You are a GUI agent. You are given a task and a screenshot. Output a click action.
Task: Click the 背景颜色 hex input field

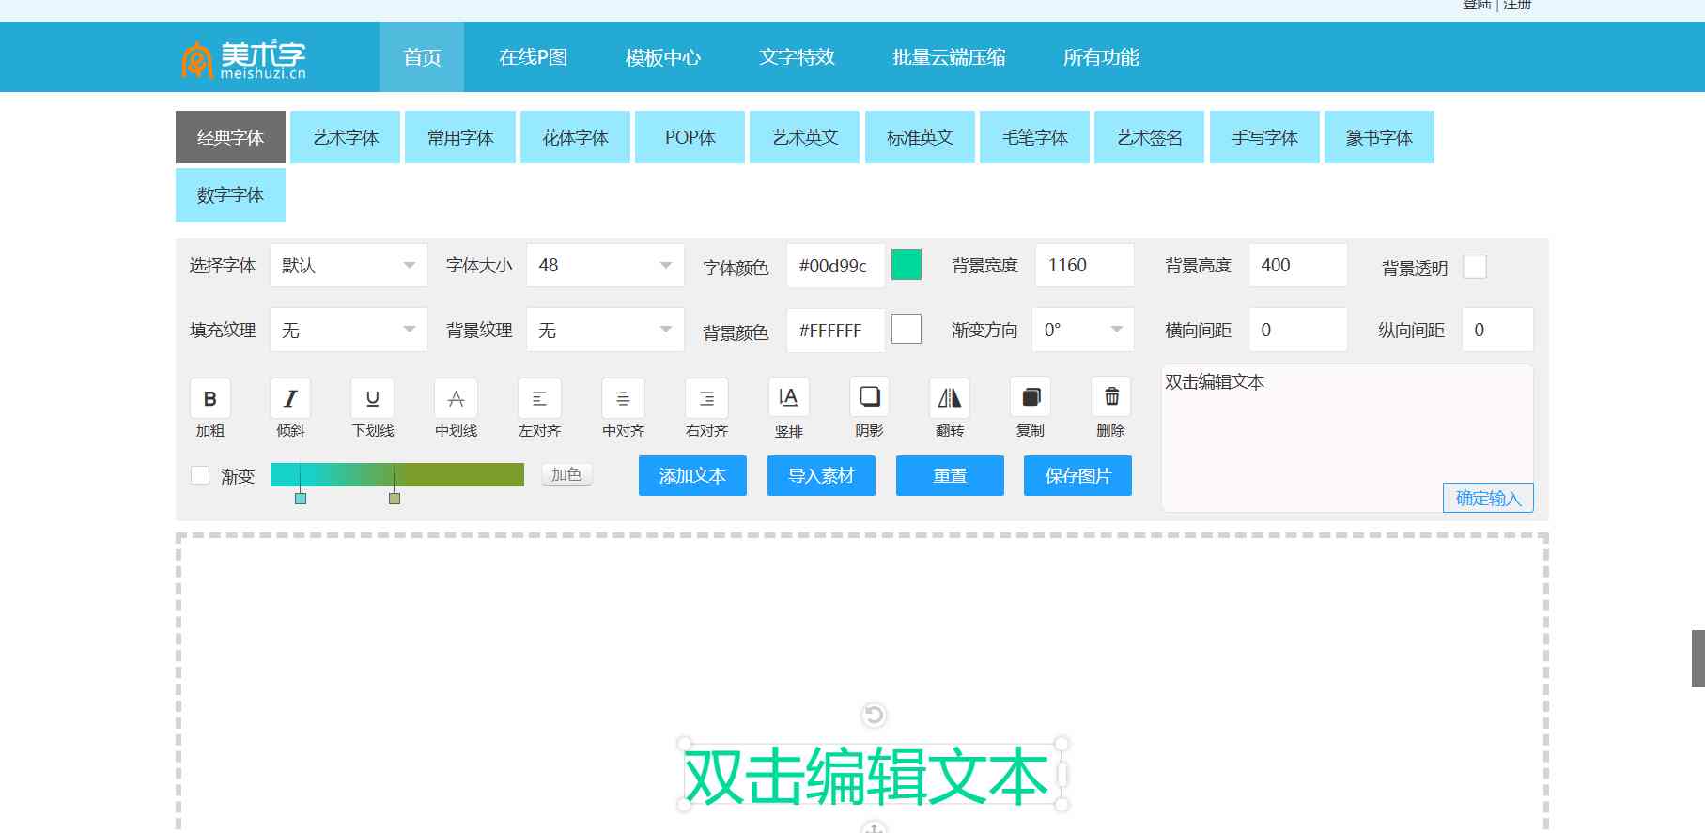click(x=835, y=331)
